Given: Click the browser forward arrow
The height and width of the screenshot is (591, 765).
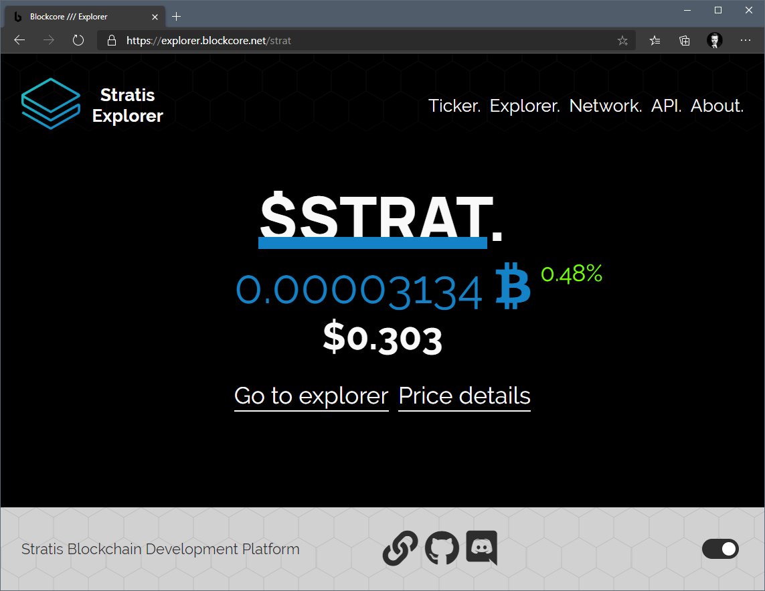Looking at the screenshot, I should (x=49, y=40).
